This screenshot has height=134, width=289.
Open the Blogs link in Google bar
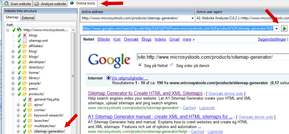146,39
